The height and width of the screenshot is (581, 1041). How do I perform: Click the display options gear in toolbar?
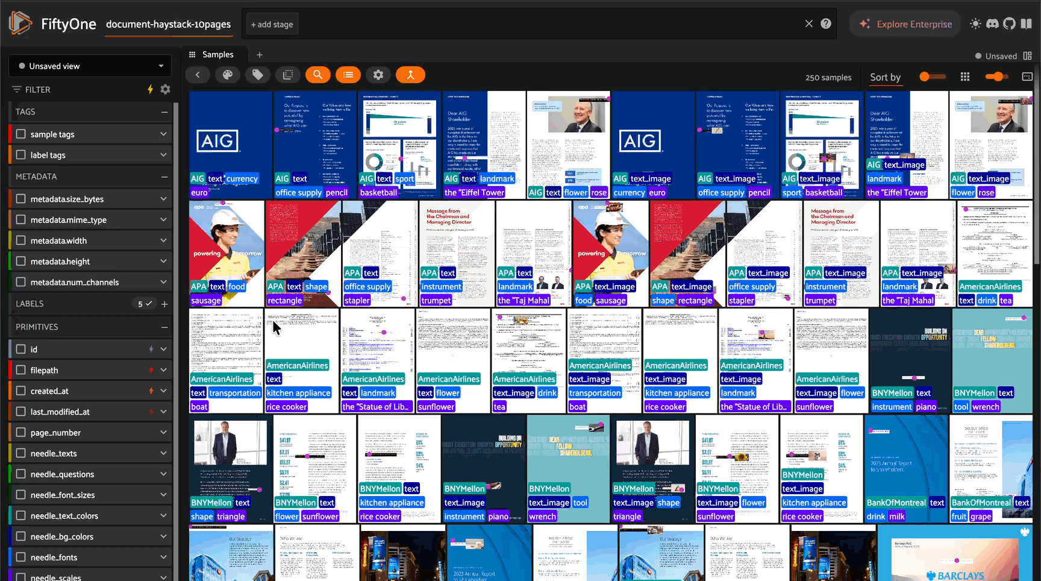pos(378,75)
